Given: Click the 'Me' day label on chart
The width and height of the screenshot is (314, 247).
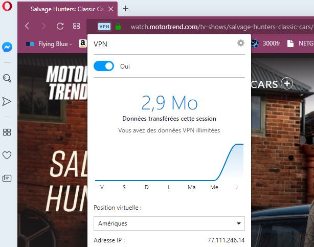Looking at the screenshot, I should pos(214,187).
